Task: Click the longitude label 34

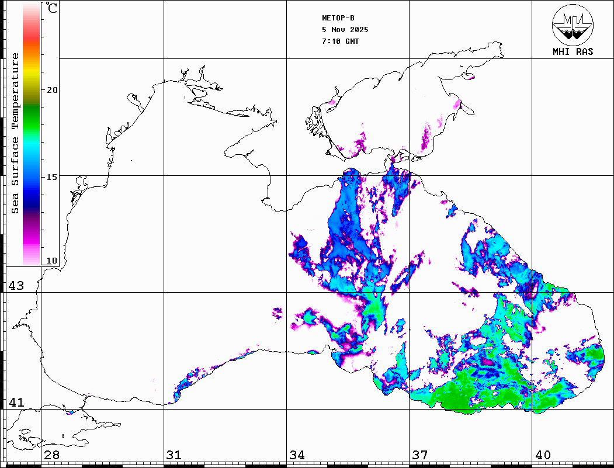Action: [x=297, y=455]
